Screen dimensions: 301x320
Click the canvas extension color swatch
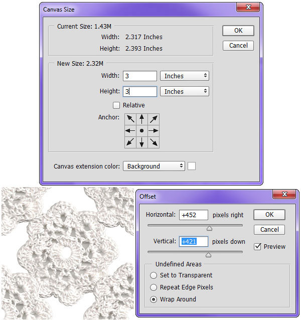[x=192, y=166]
